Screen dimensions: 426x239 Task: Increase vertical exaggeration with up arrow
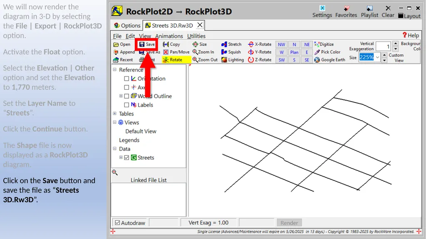tap(396, 44)
